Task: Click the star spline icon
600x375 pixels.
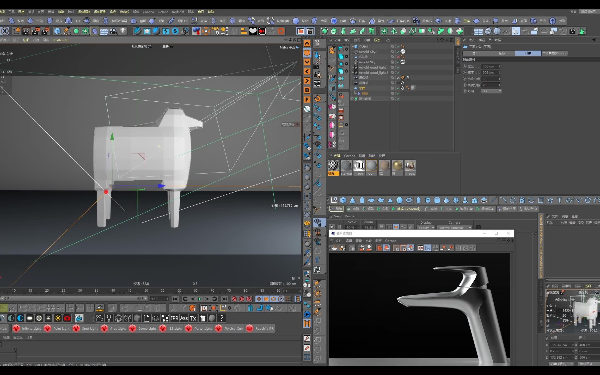Action: pyautogui.click(x=550, y=200)
